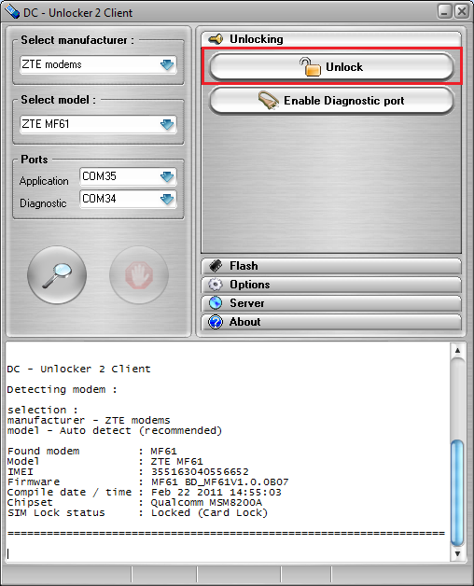Click the log scrollbar down arrow
The image size is (474, 586).
(x=457, y=553)
